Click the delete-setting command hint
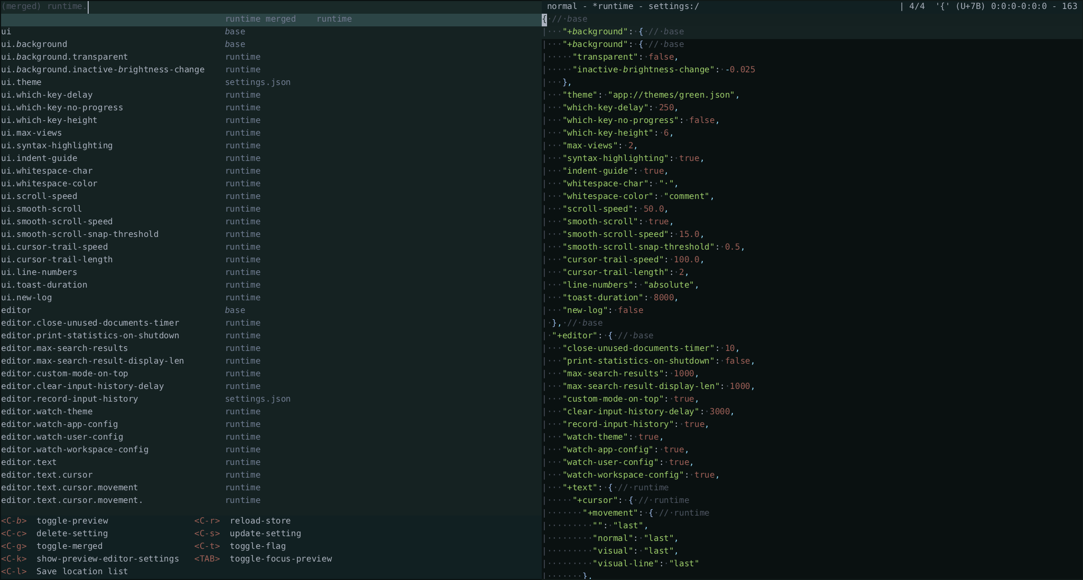 pos(72,534)
